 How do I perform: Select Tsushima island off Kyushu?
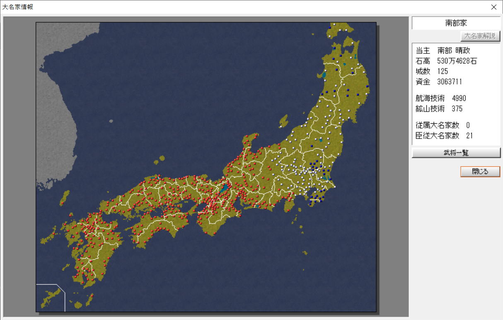(64, 198)
